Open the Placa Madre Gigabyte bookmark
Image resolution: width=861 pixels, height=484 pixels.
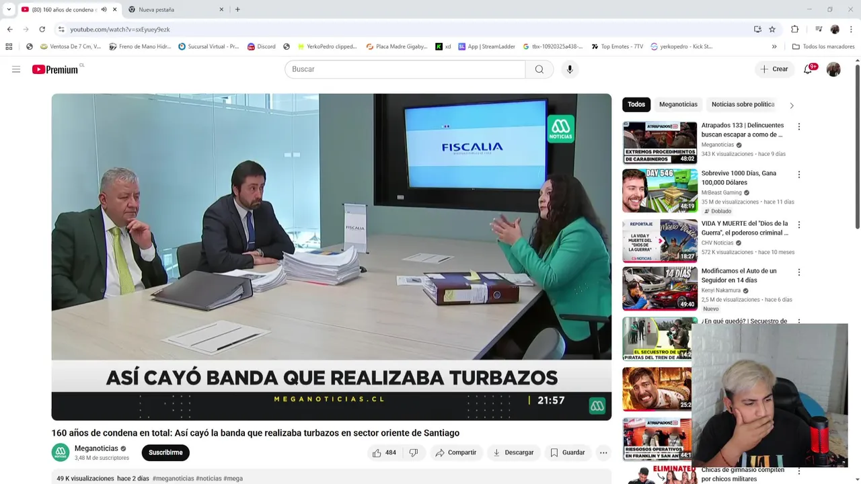pos(397,46)
